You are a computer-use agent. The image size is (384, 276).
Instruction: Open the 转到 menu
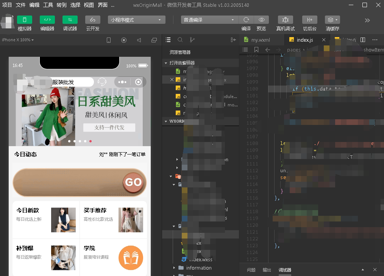pyautogui.click(x=61, y=5)
